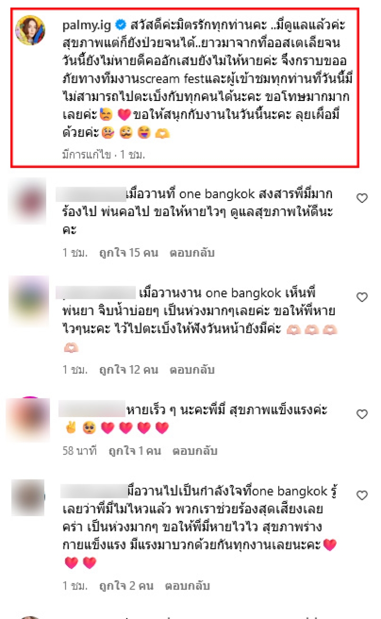
Task: View who liked: ถูกใจ 15 คน
Action: [128, 253]
